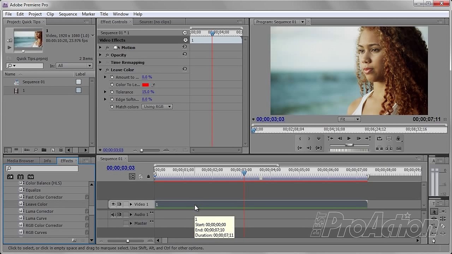Viewport: 452px width, 254px height.
Task: Export a frame with the camera icon
Action: pyautogui.click(x=399, y=148)
